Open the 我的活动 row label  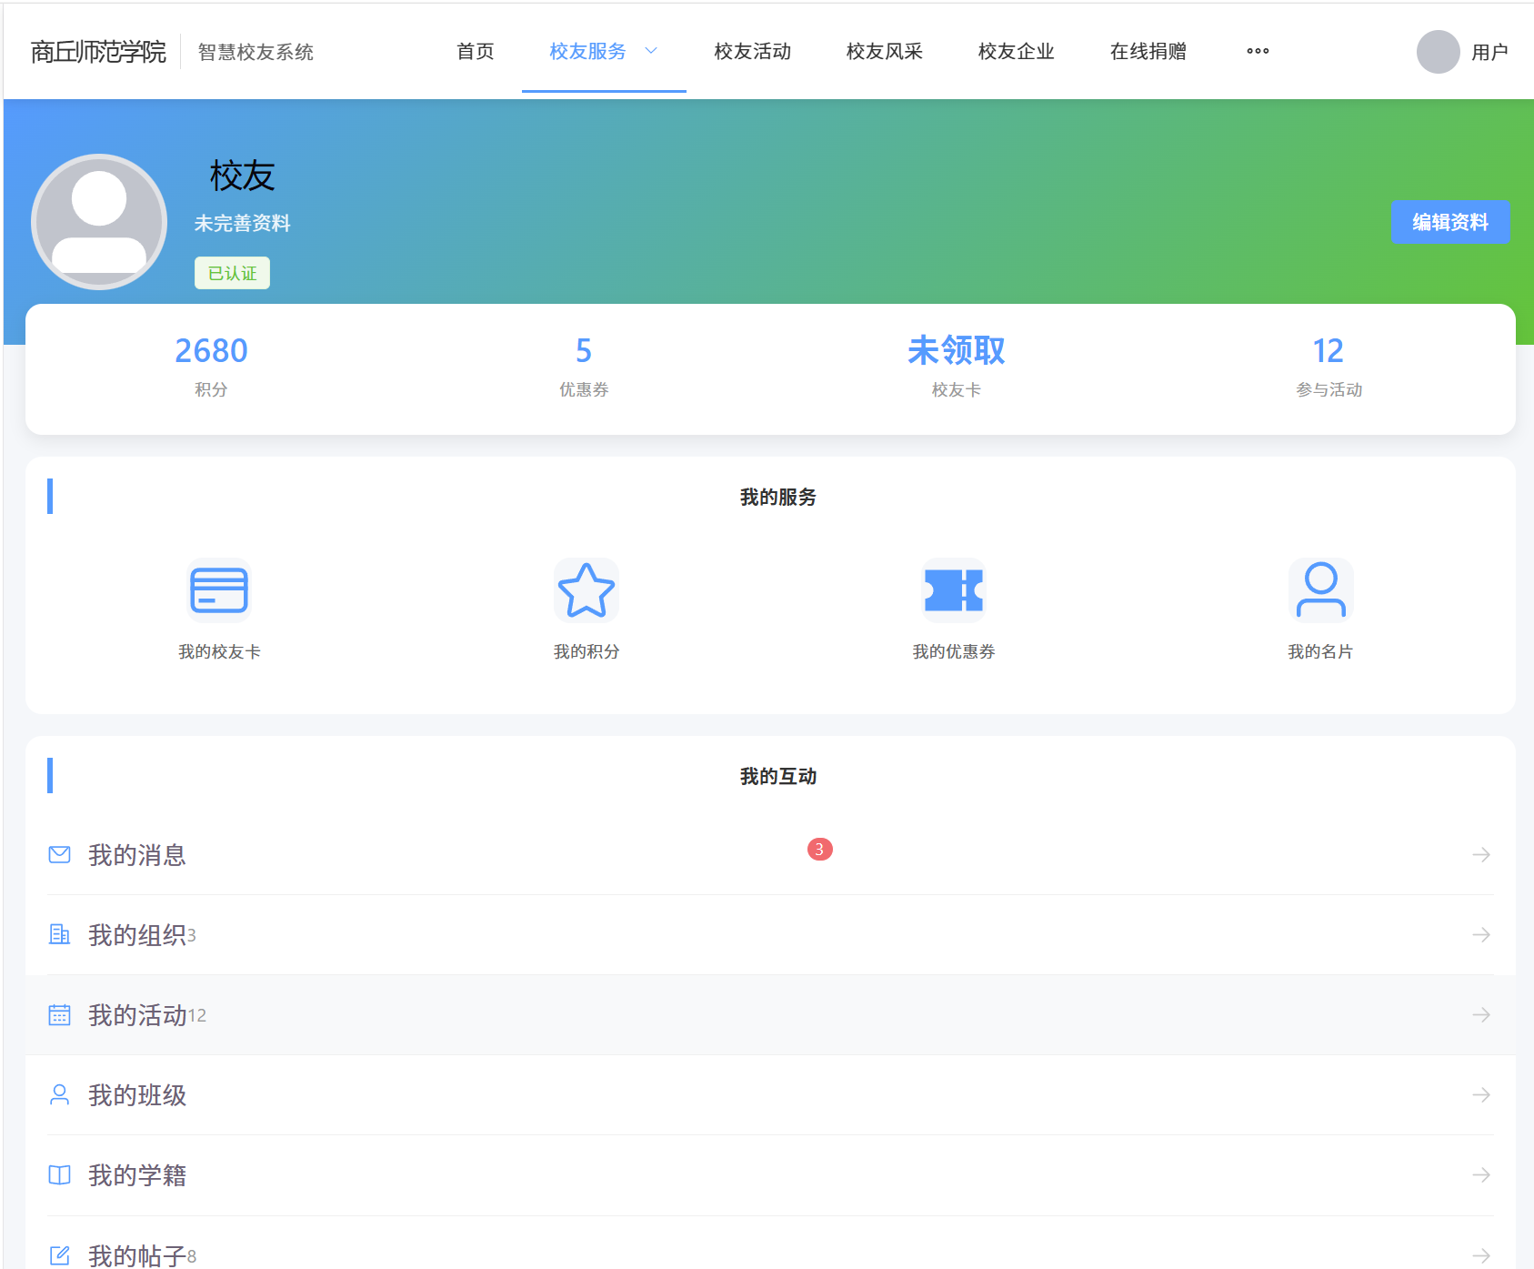coord(137,1015)
